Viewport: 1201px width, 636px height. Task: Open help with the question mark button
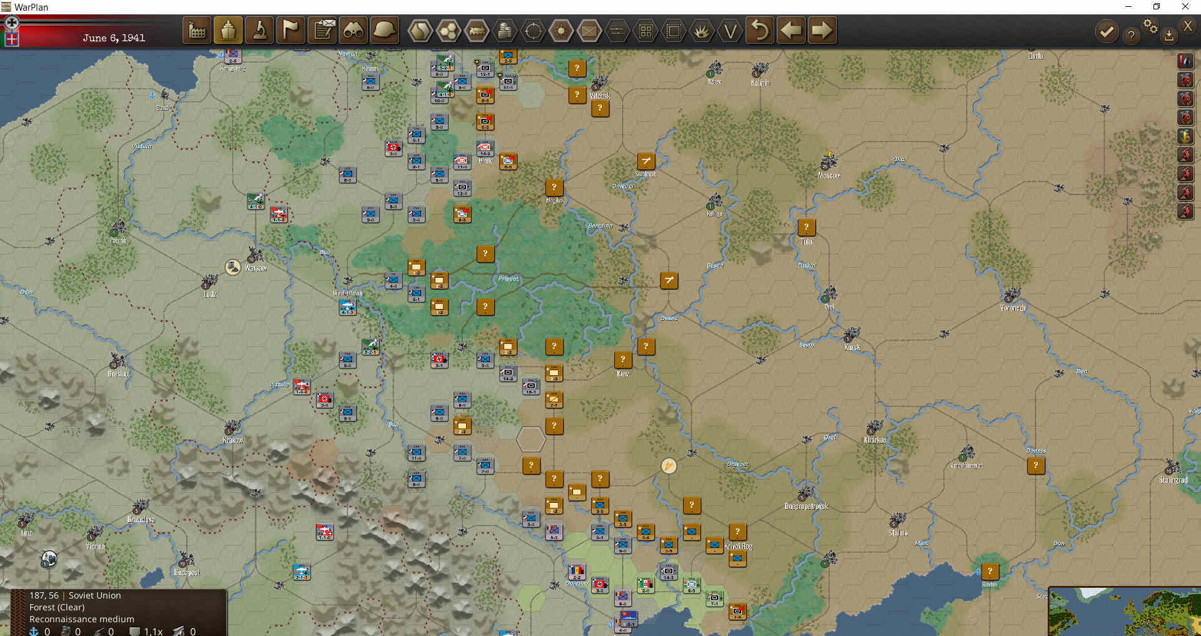point(1131,36)
